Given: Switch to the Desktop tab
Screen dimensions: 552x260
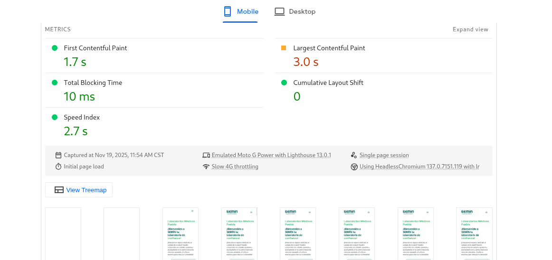Looking at the screenshot, I should coord(295,11).
